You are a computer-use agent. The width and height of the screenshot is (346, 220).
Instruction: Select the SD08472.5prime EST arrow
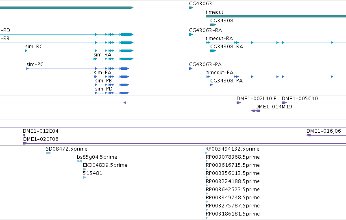[x=48, y=153]
